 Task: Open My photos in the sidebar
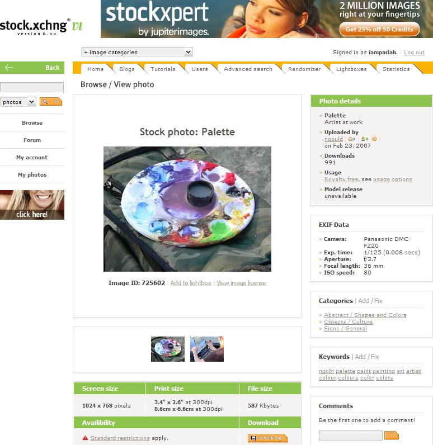coord(32,174)
